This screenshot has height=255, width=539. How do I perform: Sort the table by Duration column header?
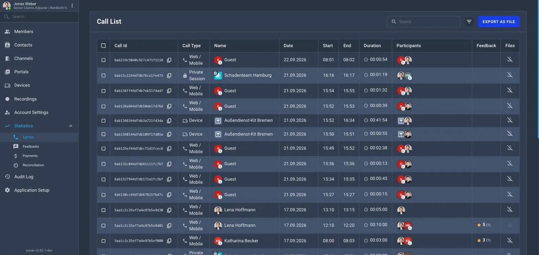(372, 45)
